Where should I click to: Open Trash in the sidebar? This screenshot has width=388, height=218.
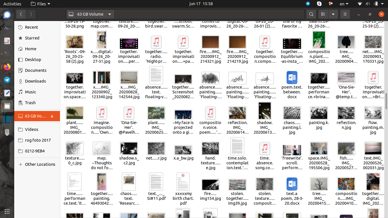[37, 103]
